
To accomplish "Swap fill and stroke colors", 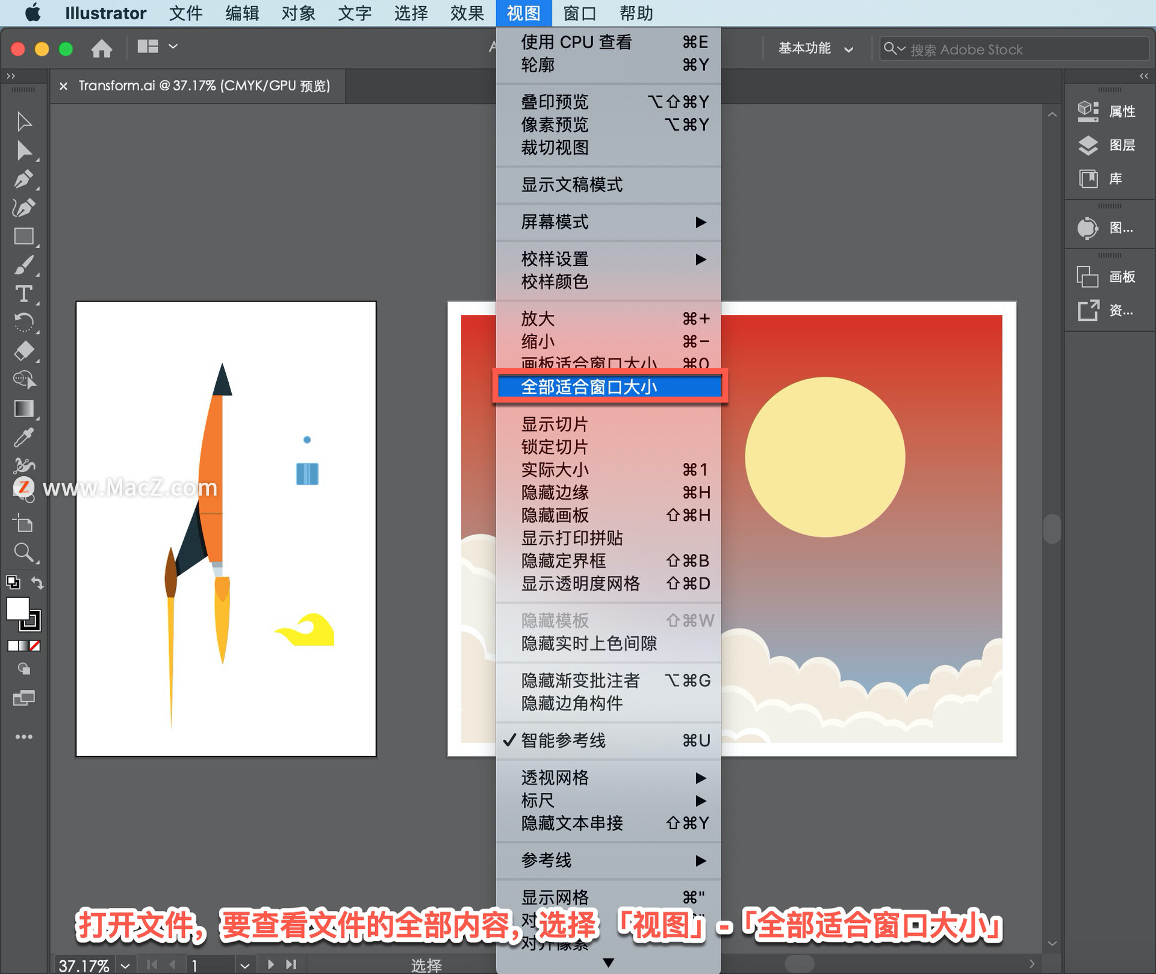I will (37, 583).
